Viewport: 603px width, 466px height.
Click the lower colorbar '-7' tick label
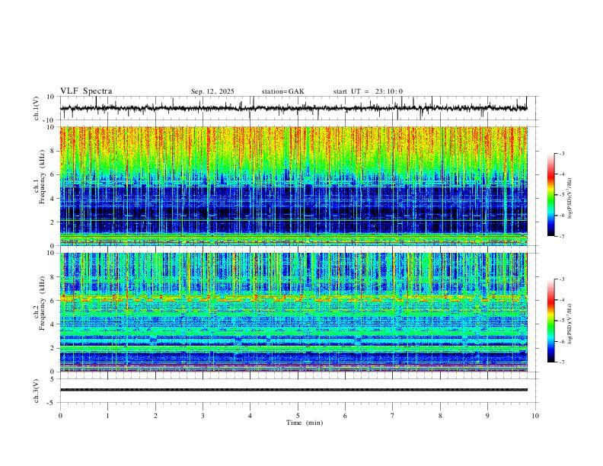coord(561,362)
